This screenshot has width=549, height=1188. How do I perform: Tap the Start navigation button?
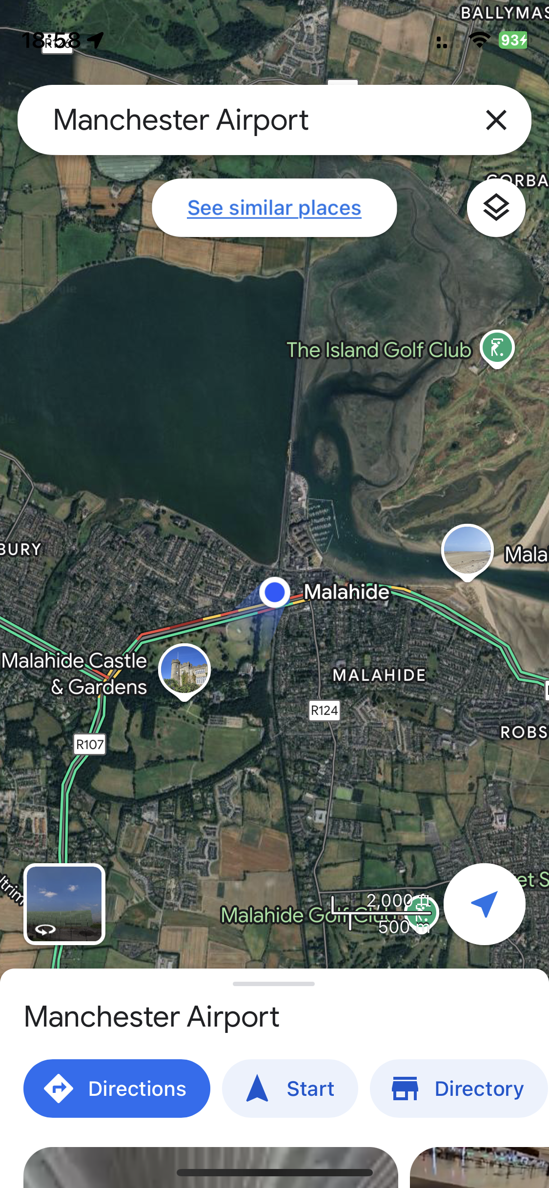pos(290,1089)
